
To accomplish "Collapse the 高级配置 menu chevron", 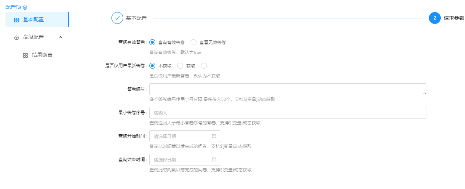I will [61, 37].
